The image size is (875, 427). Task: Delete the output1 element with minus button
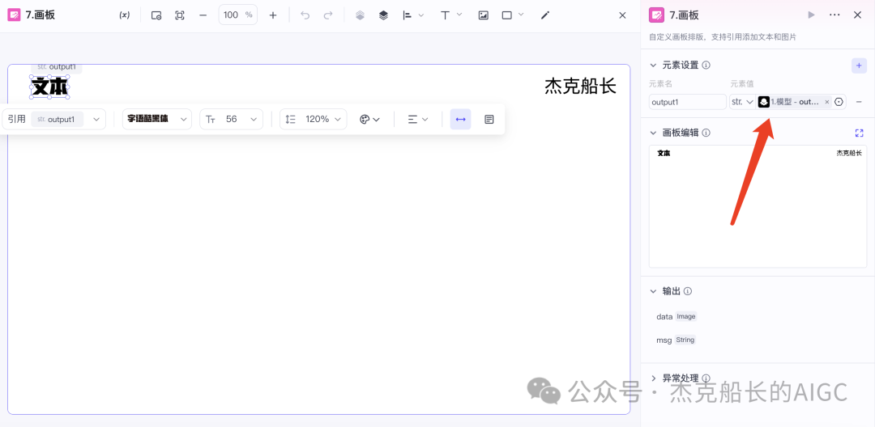(x=859, y=102)
